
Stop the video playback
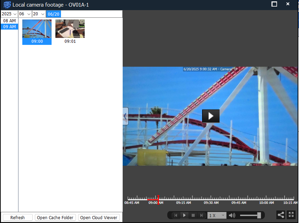point(193,215)
